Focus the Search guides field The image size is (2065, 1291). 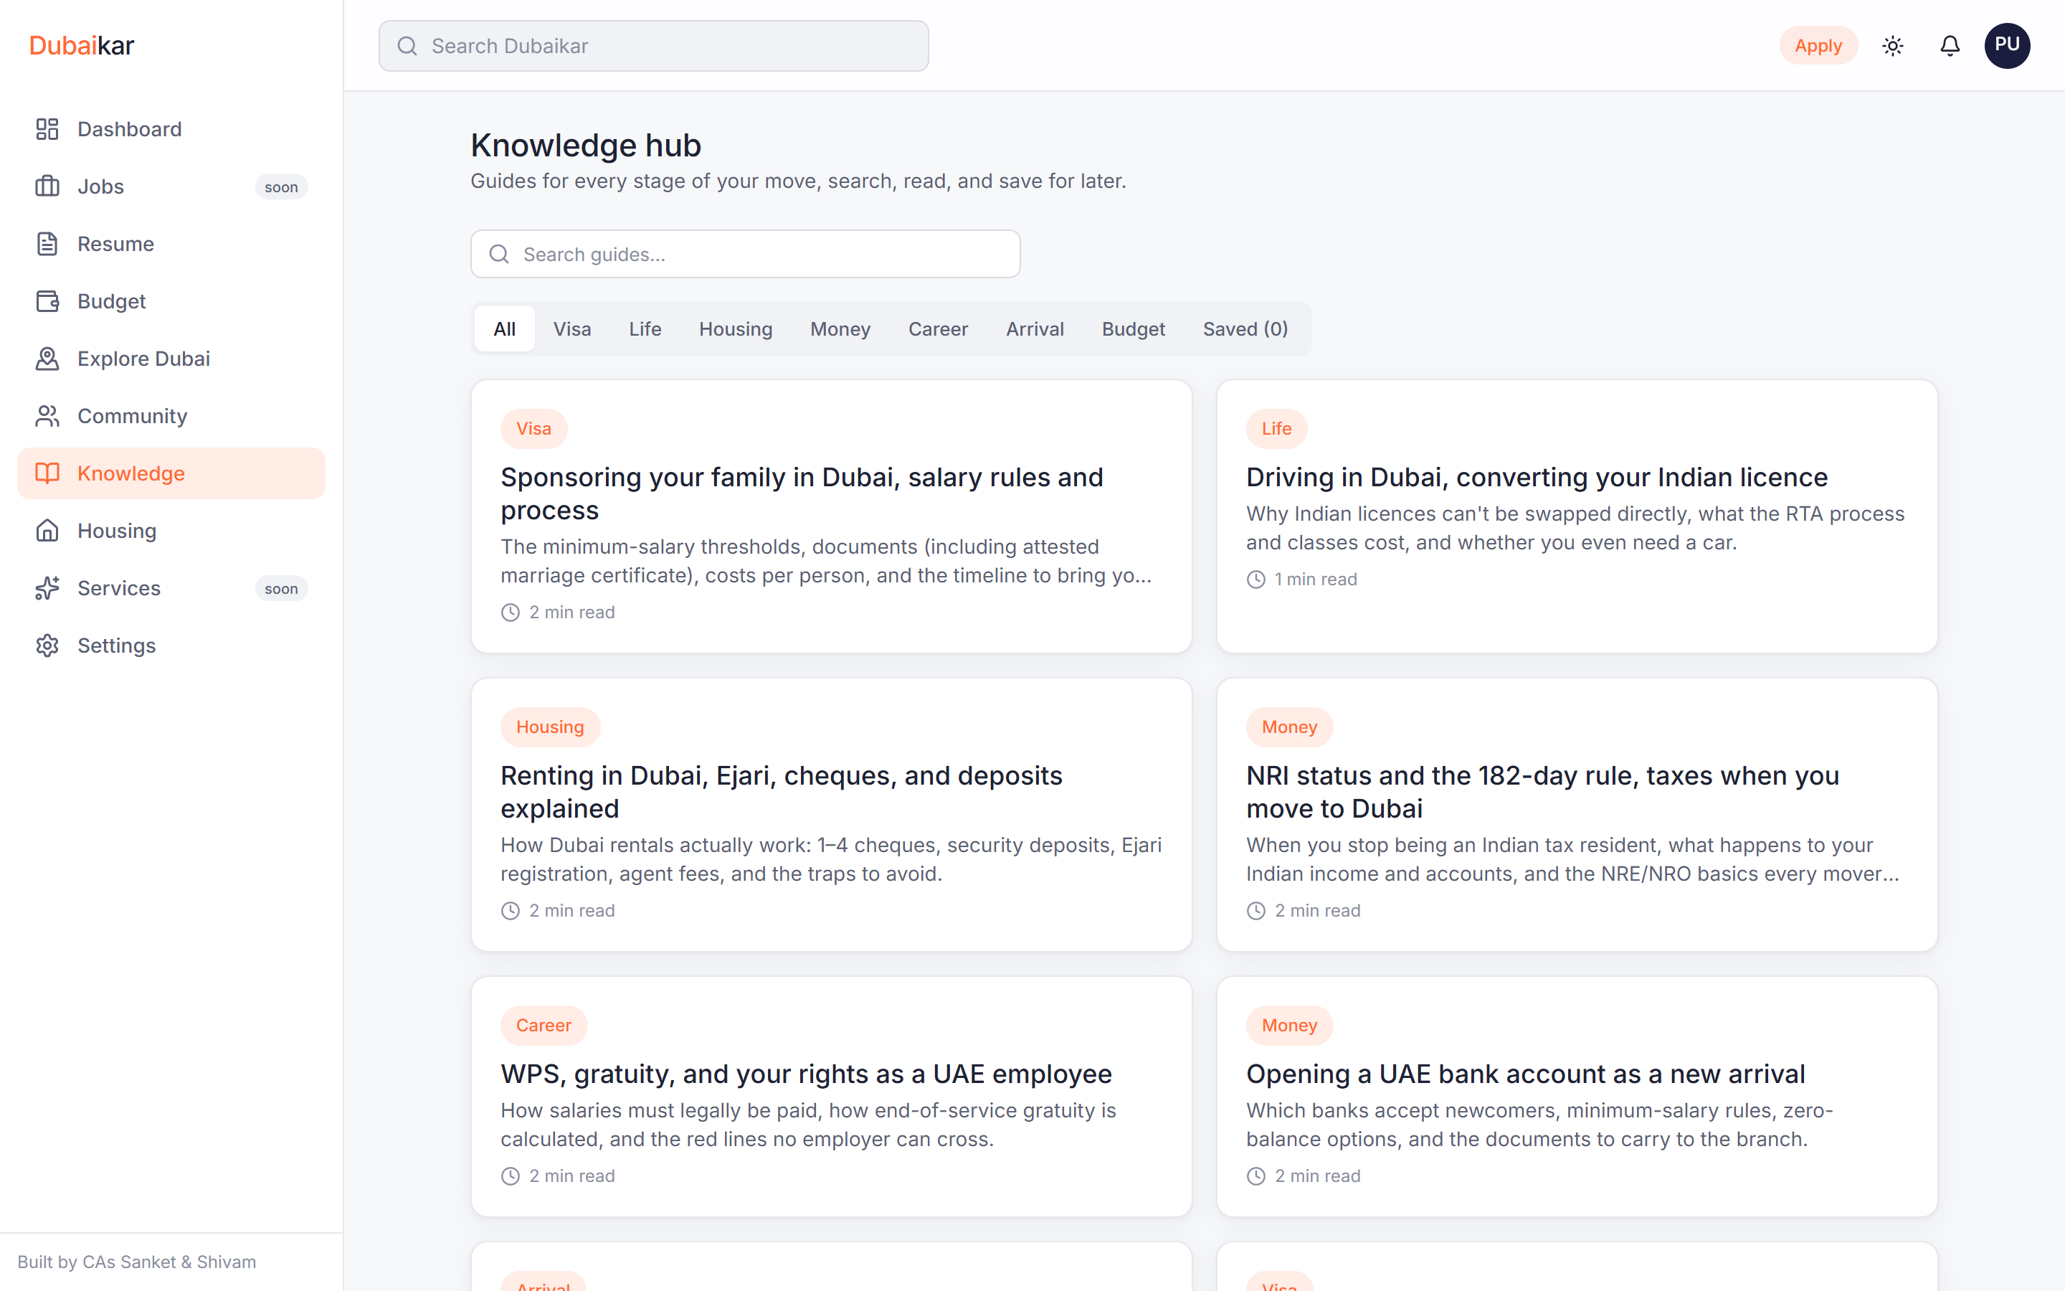(x=745, y=255)
